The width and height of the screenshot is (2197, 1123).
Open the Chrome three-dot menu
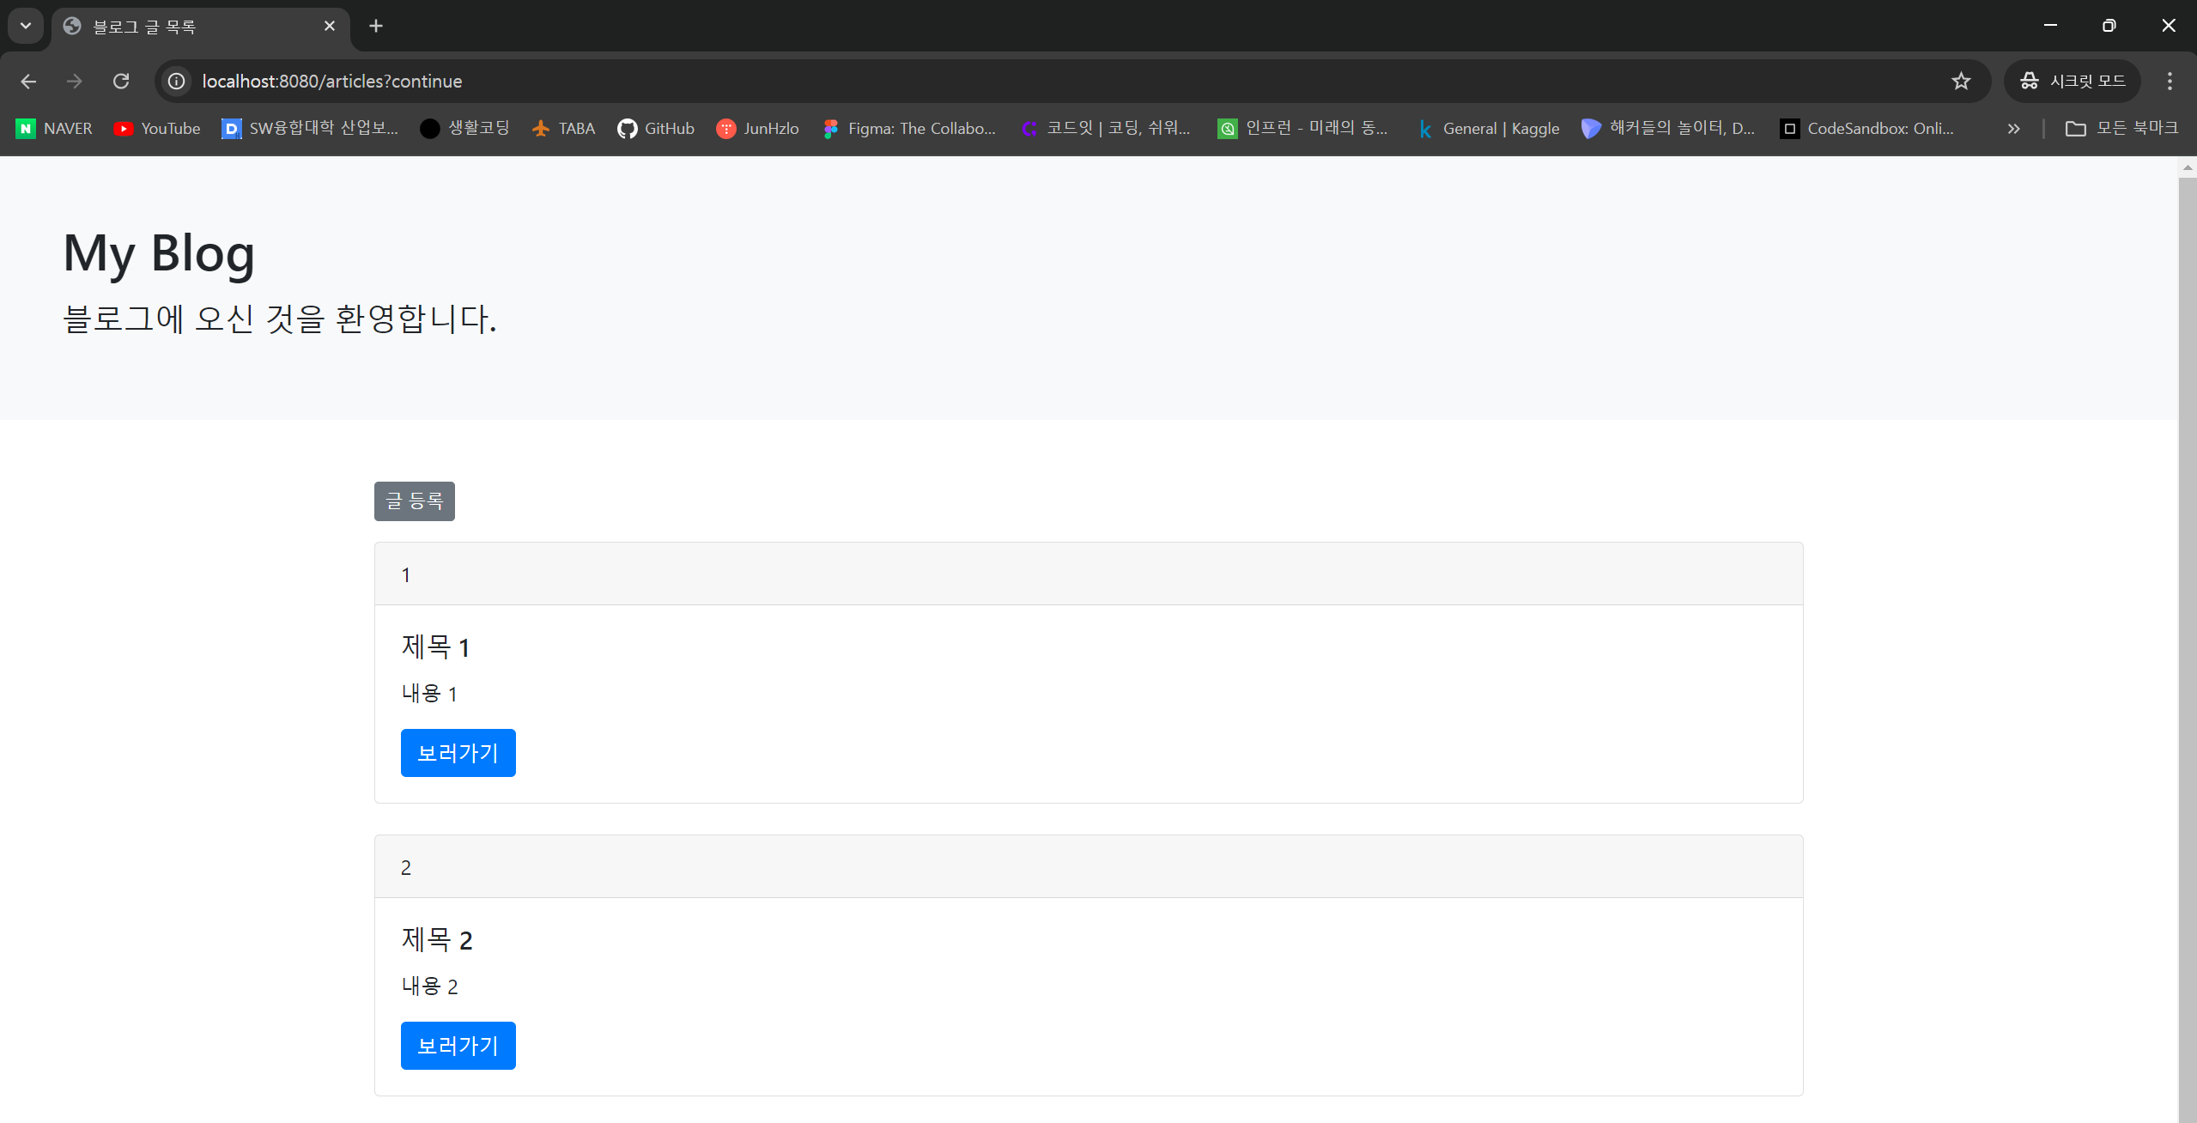tap(2170, 82)
